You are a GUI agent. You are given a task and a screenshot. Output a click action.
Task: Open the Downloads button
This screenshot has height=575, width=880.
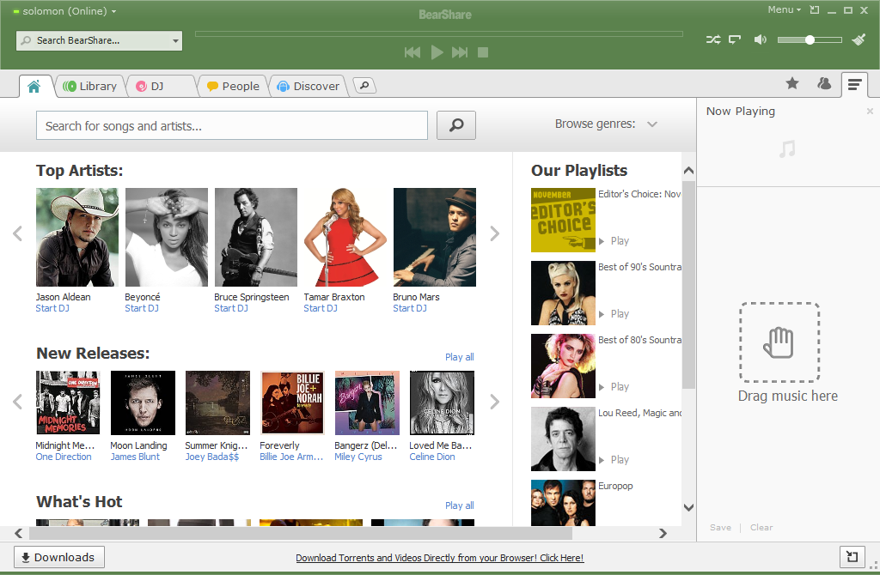[x=59, y=557]
